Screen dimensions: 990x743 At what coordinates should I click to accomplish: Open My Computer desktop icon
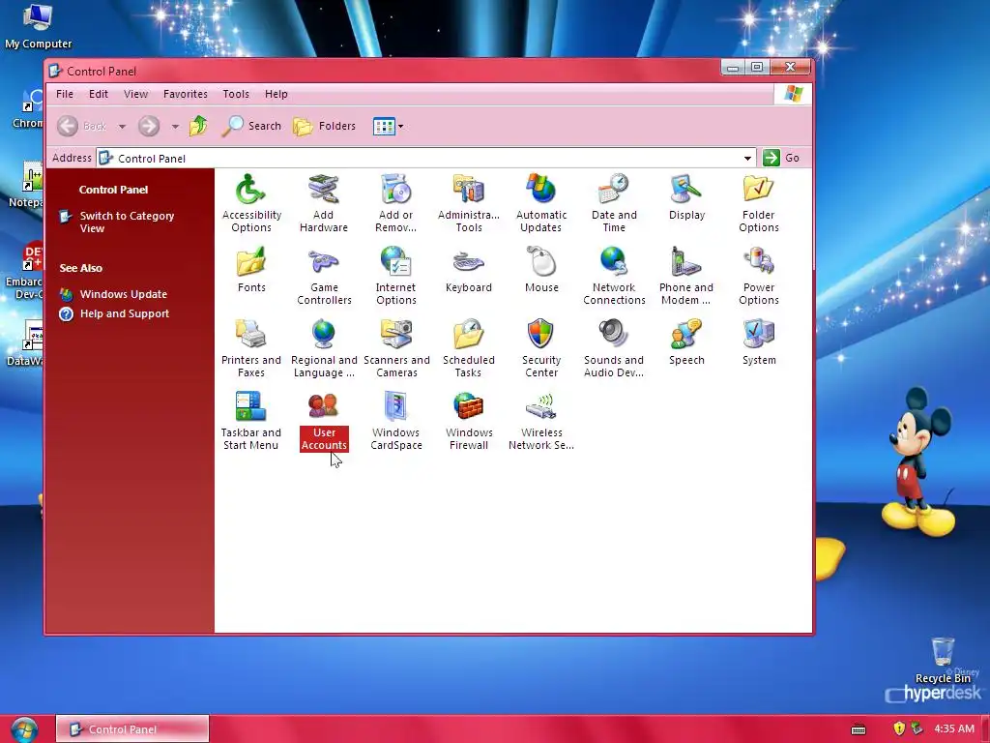(x=38, y=26)
